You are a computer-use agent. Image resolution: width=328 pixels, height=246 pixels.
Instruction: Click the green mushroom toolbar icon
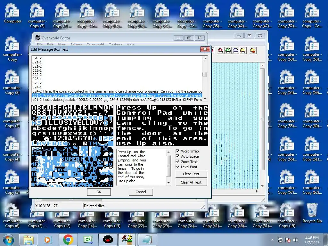tap(228, 51)
